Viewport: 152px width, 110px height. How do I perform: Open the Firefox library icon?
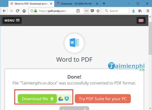pos(140,11)
